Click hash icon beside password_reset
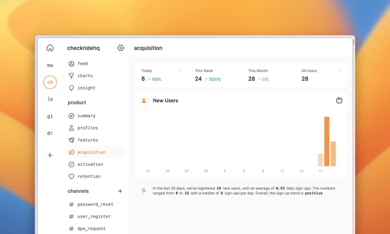Image resolution: width=390 pixels, height=234 pixels. (71, 204)
